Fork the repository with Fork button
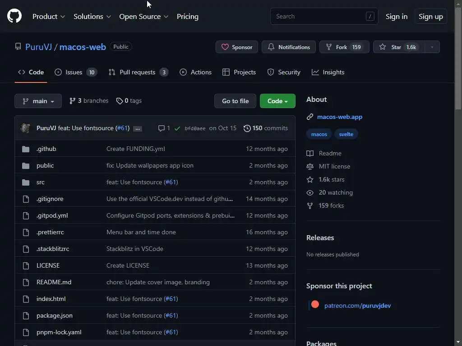Screen dimensions: 462x346 click(344, 47)
